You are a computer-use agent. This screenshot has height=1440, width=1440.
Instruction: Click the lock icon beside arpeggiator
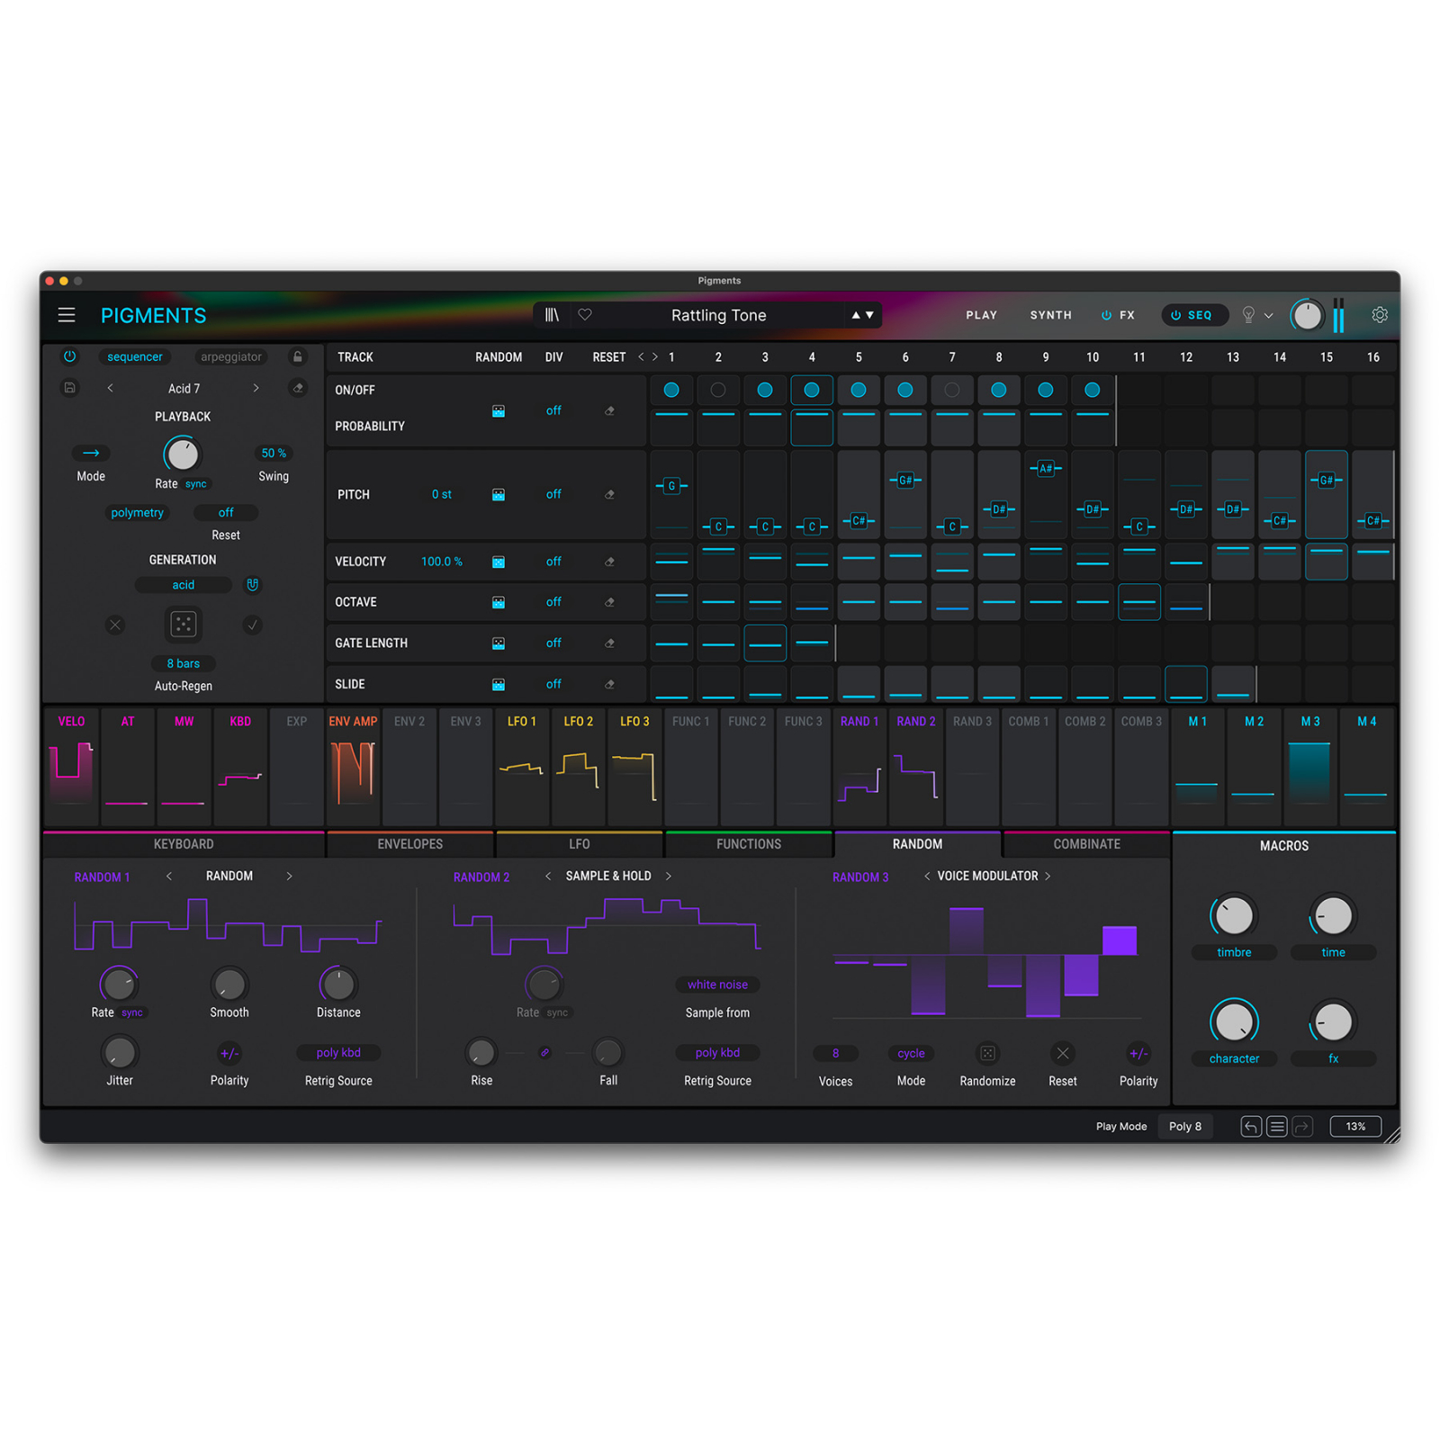298,356
